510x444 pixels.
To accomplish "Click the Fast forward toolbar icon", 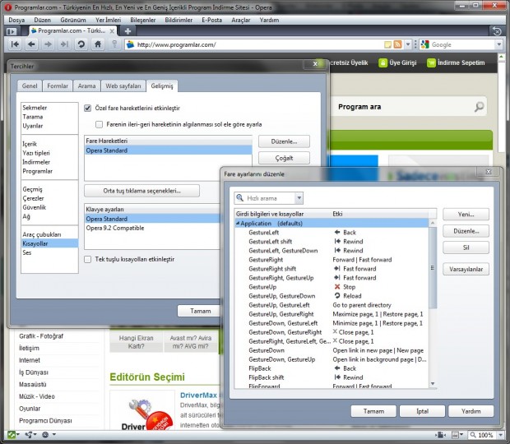I will click(65, 44).
